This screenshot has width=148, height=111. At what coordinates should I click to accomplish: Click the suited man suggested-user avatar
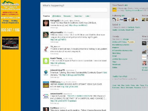144,63
